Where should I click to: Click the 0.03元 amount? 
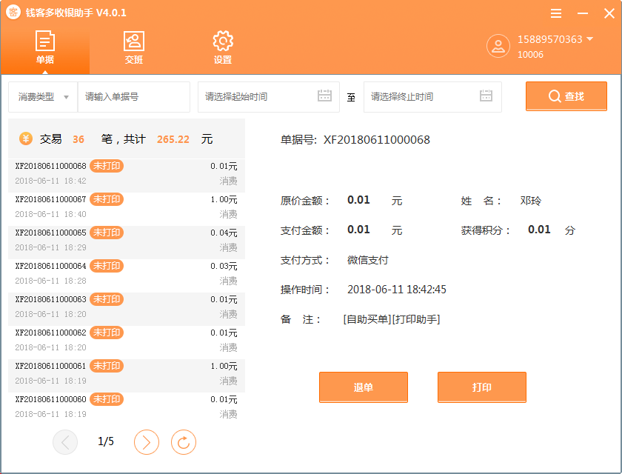[x=224, y=266]
